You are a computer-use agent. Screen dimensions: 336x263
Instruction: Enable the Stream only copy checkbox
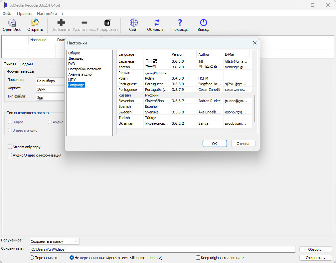pyautogui.click(x=10, y=147)
